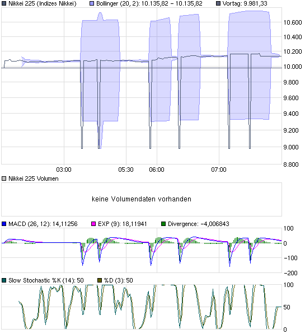The image size is (305, 334).
Task: Click the Nikkei 225 Volumen legend swatch
Action: (x=4, y=178)
